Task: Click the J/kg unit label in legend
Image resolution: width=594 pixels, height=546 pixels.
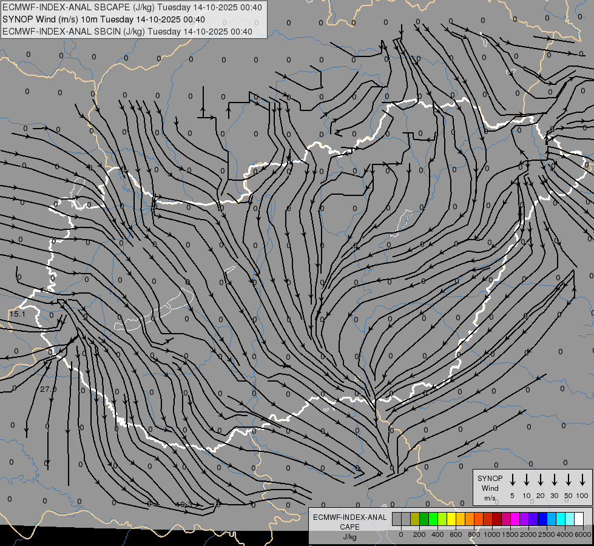Action: point(349,537)
